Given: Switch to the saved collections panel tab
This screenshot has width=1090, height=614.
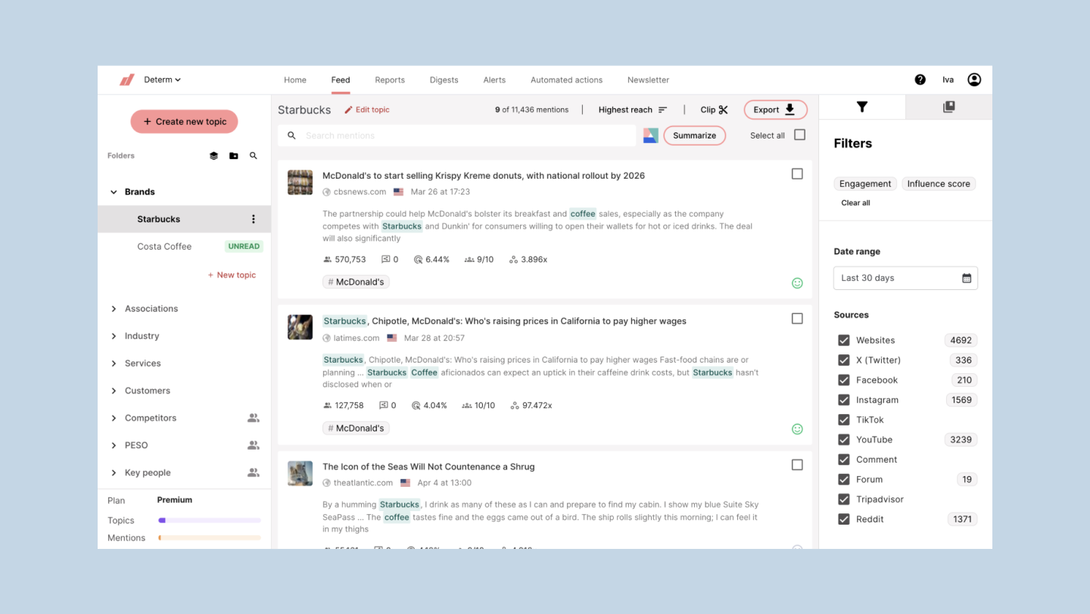Looking at the screenshot, I should [x=949, y=107].
